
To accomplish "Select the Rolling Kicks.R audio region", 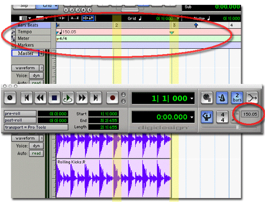I will [x=114, y=178].
